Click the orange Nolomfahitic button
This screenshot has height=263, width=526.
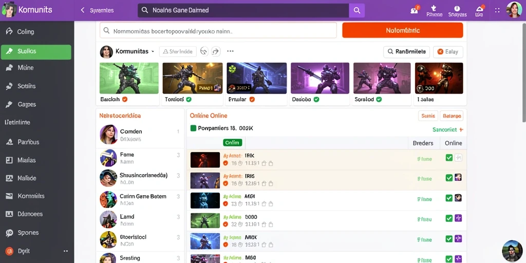[x=403, y=30]
